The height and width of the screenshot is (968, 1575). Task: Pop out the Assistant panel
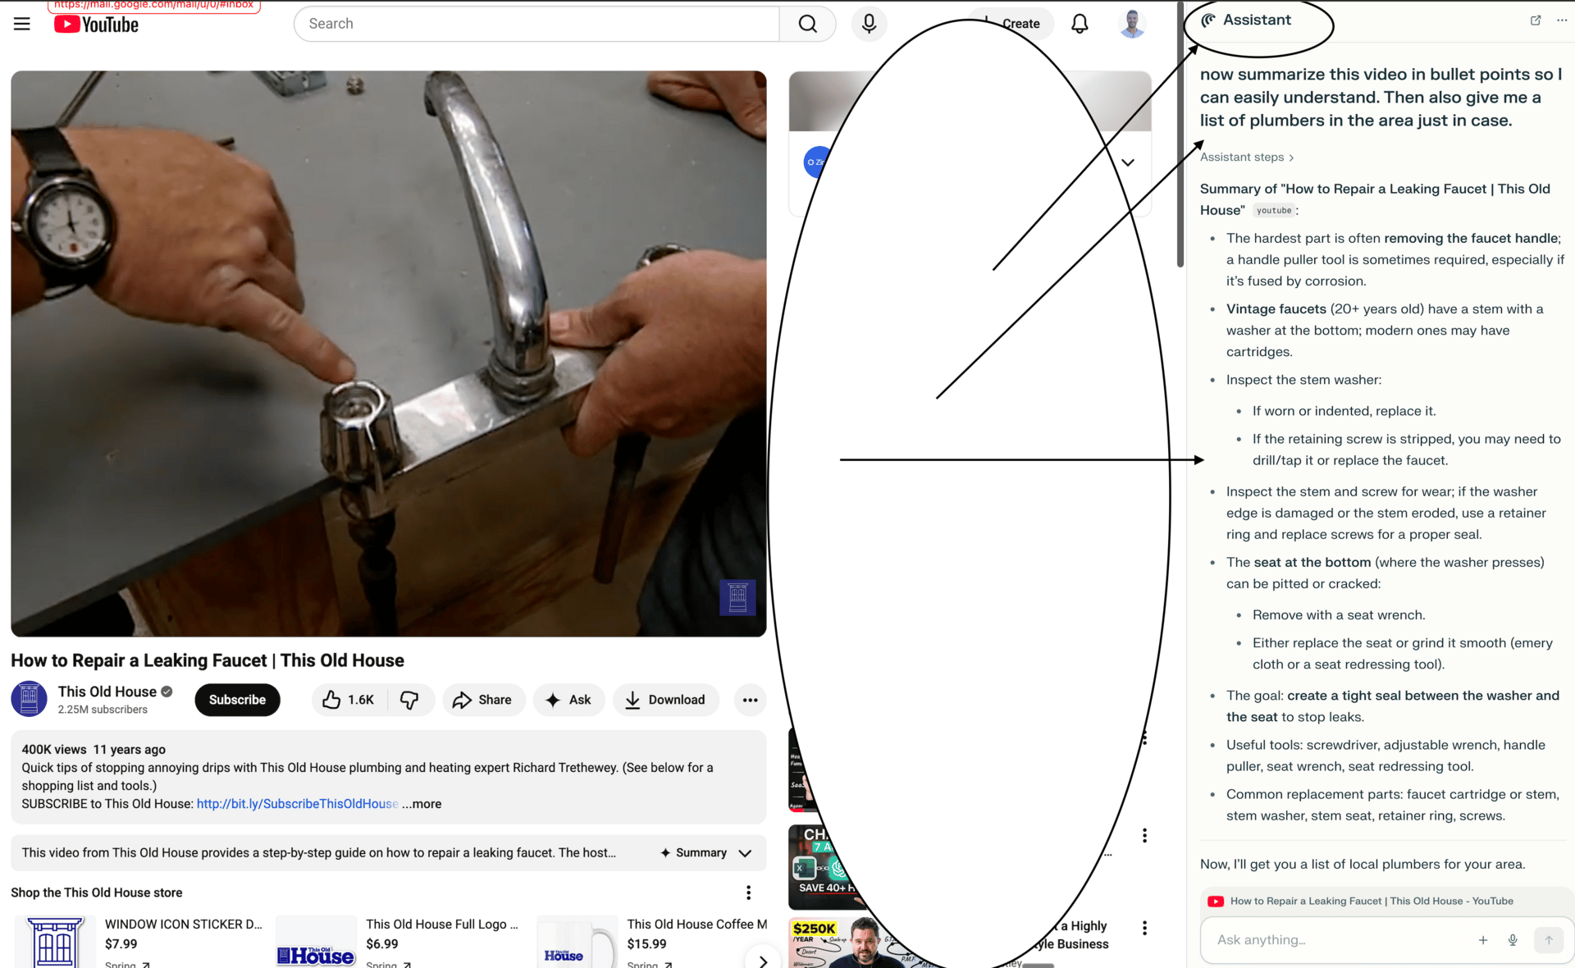(x=1535, y=21)
